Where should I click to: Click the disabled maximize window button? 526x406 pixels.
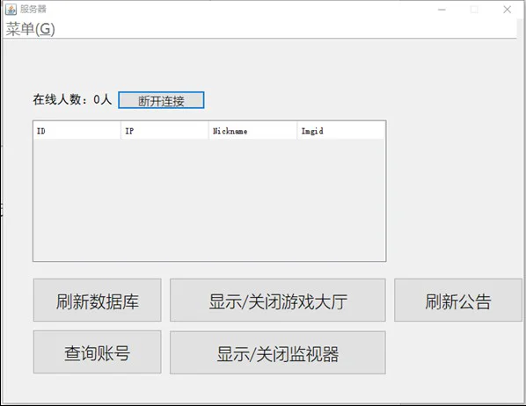pyautogui.click(x=474, y=10)
